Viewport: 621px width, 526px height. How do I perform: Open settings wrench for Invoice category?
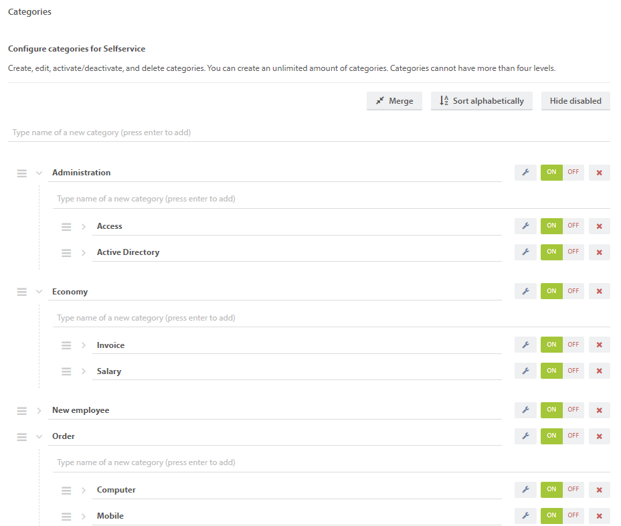[x=525, y=345]
